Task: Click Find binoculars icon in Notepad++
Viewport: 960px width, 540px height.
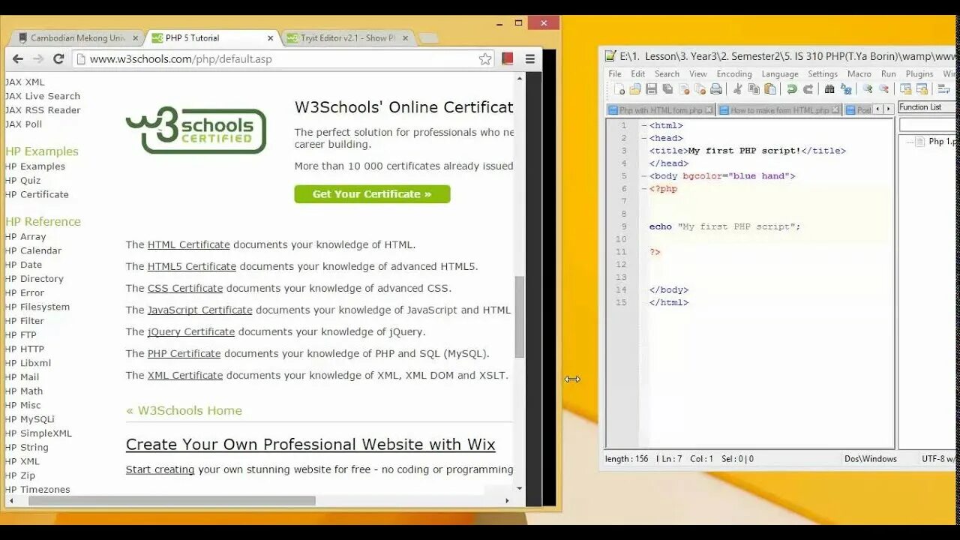Action: (x=829, y=89)
